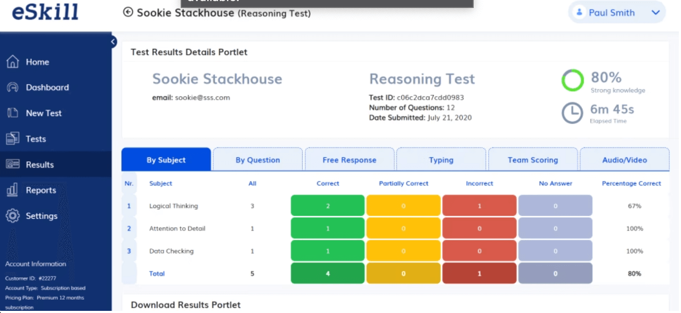Click the New Test document icon
Viewport: 681px width, 313px height.
coord(13,113)
